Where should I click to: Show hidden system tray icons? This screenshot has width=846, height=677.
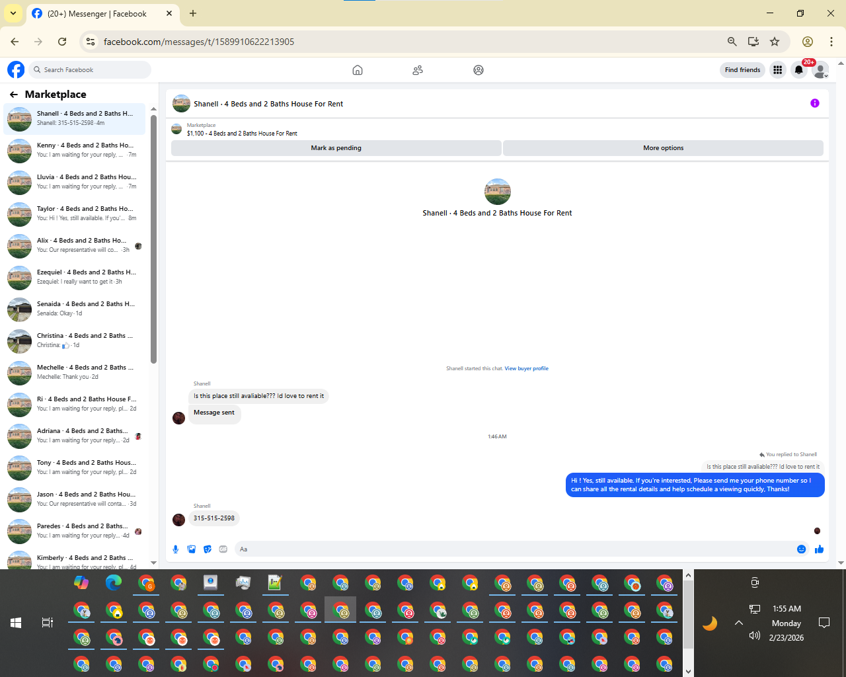pyautogui.click(x=739, y=623)
